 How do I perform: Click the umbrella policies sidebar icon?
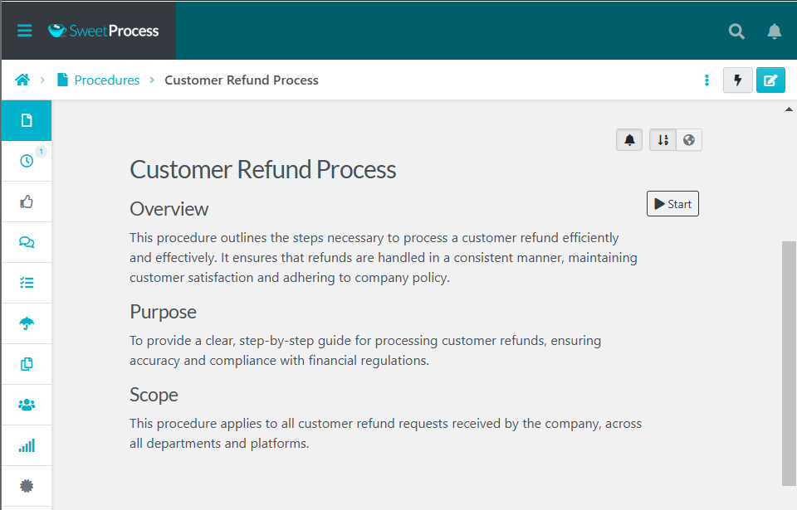coord(27,323)
